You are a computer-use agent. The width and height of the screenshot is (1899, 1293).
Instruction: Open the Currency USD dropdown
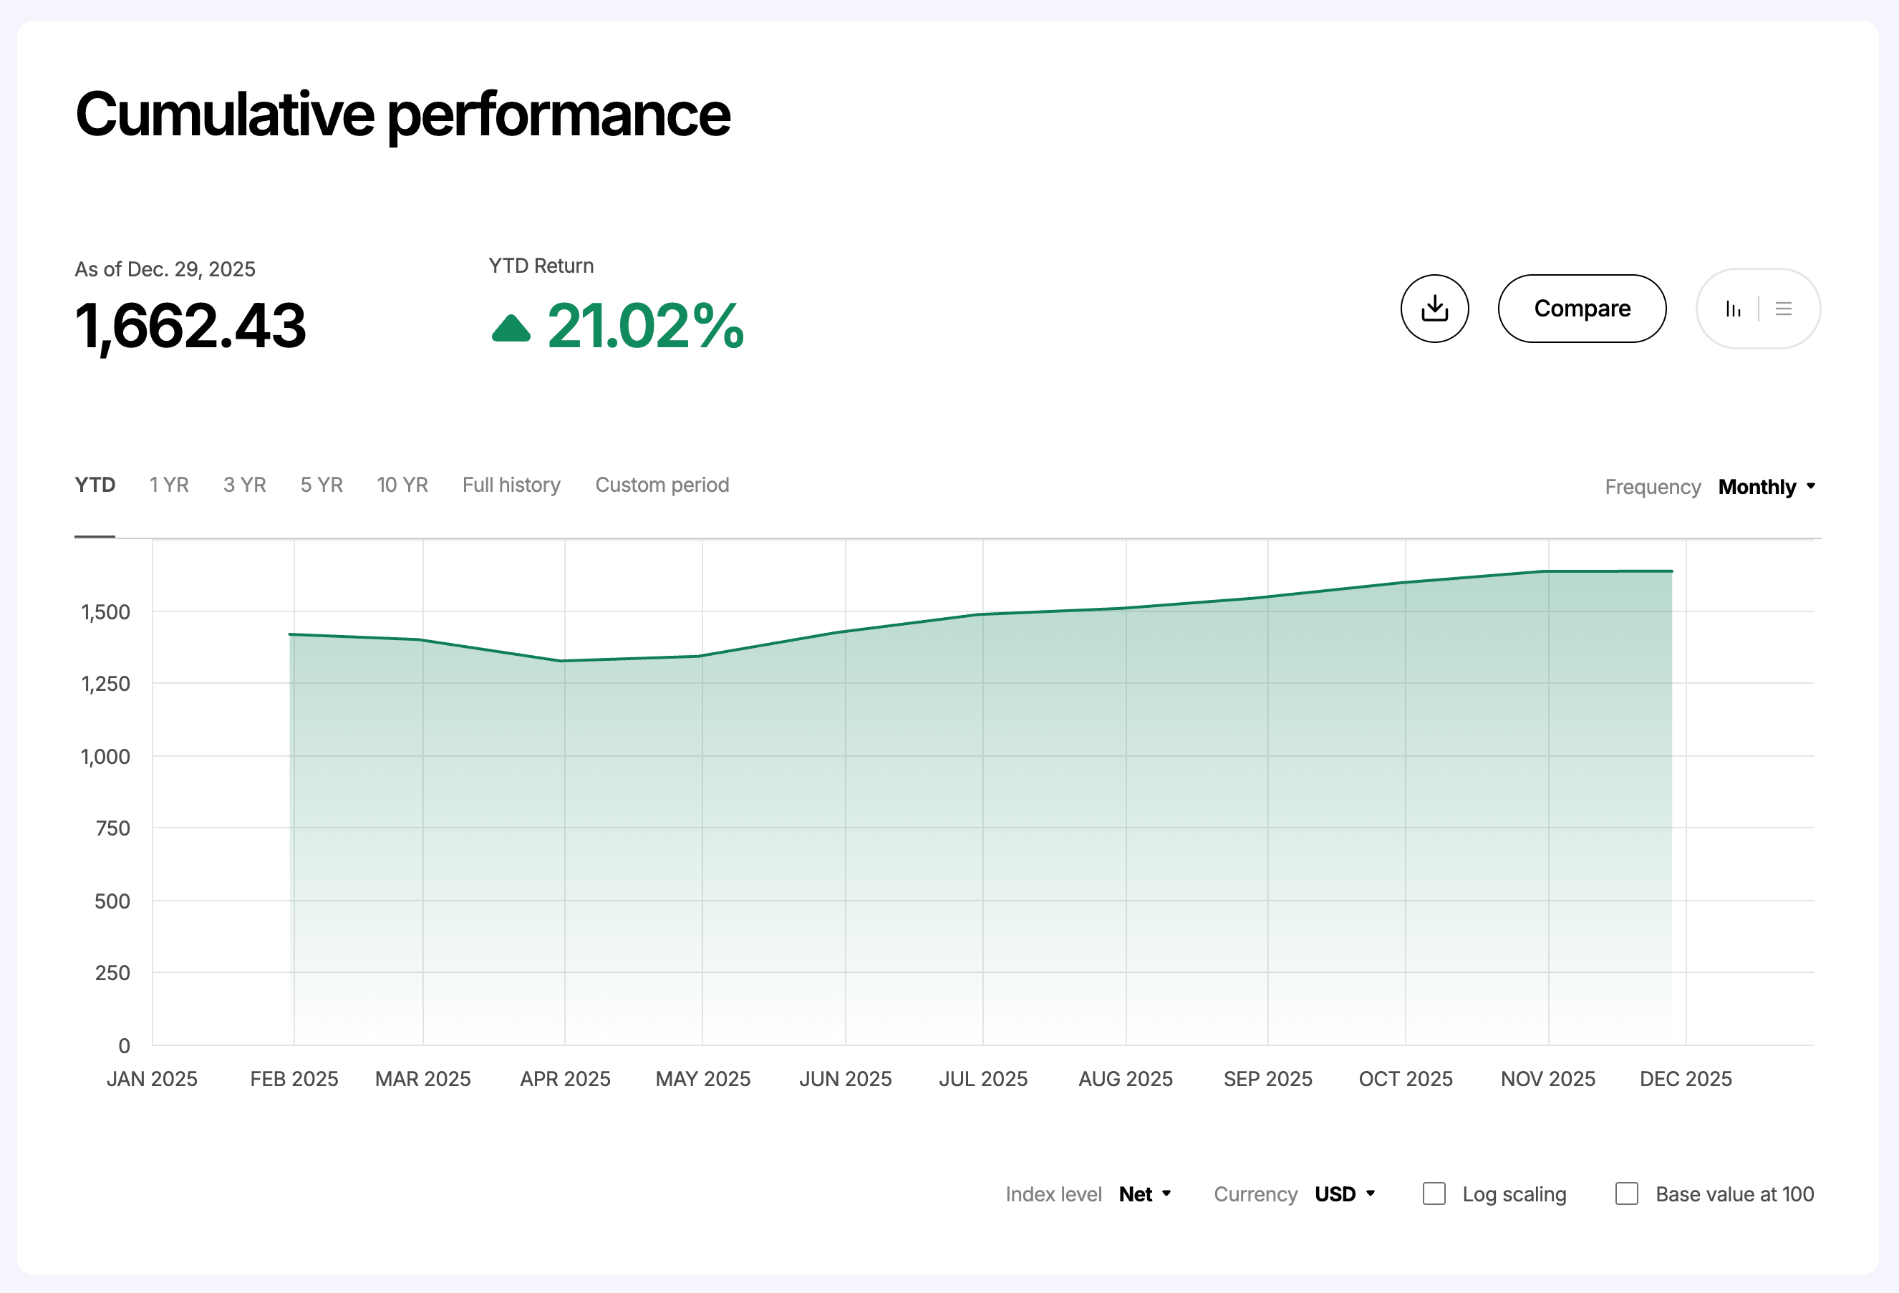(x=1344, y=1194)
